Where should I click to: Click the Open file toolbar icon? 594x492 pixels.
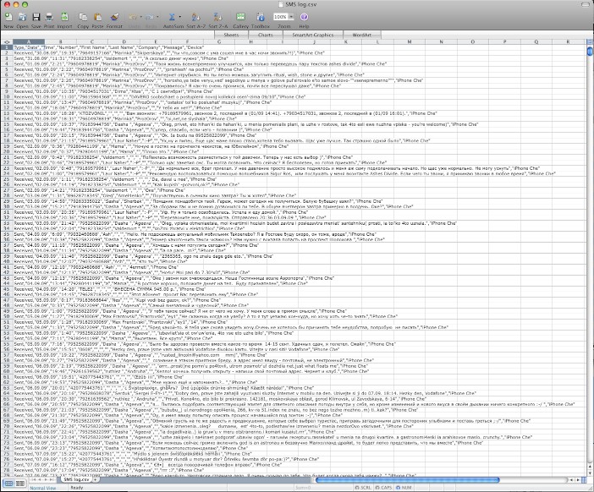pos(22,17)
